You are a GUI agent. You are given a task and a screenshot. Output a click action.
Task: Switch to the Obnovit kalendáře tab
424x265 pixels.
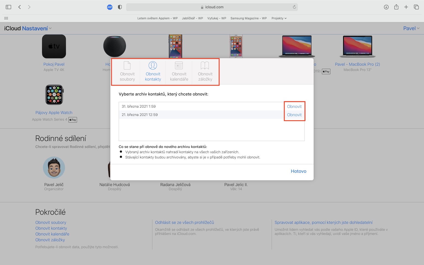[x=179, y=72]
